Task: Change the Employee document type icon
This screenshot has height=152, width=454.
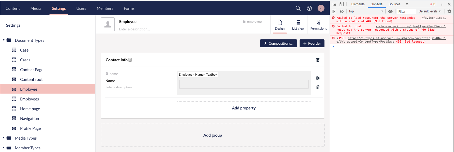Action: pyautogui.click(x=108, y=24)
